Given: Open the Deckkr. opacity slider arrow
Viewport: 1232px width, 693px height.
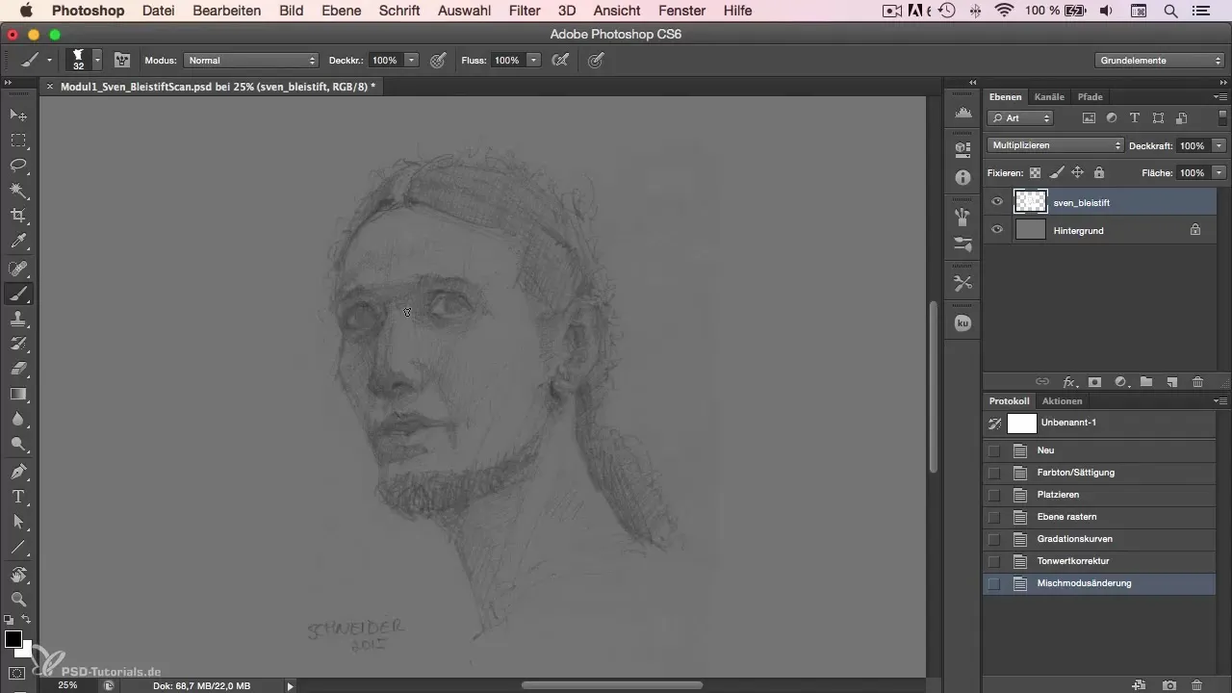Looking at the screenshot, I should point(412,60).
